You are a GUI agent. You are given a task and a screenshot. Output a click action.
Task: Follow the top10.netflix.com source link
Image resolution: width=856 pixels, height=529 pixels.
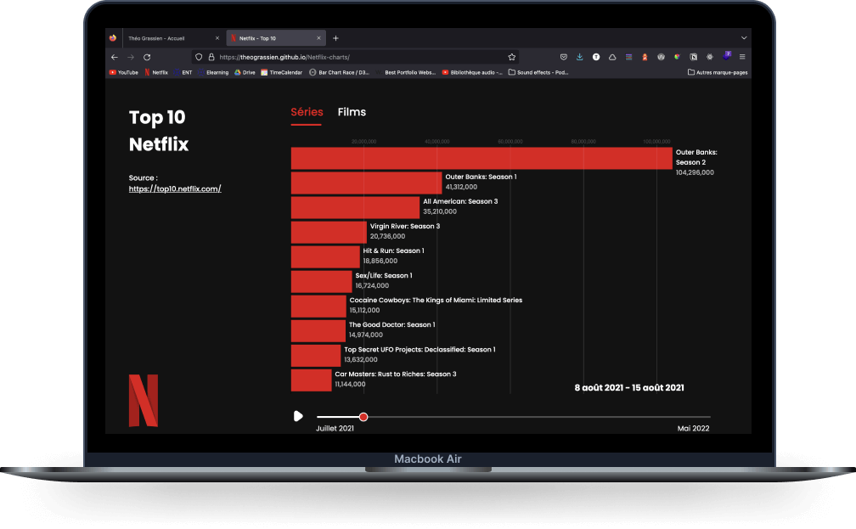click(x=175, y=189)
